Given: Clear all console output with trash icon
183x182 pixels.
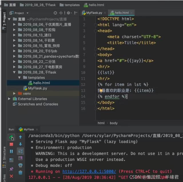Looking at the screenshot, I should pyautogui.click(x=20, y=172).
